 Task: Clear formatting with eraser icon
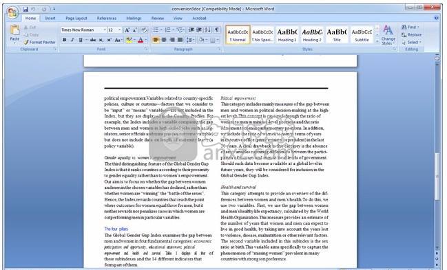(x=144, y=30)
